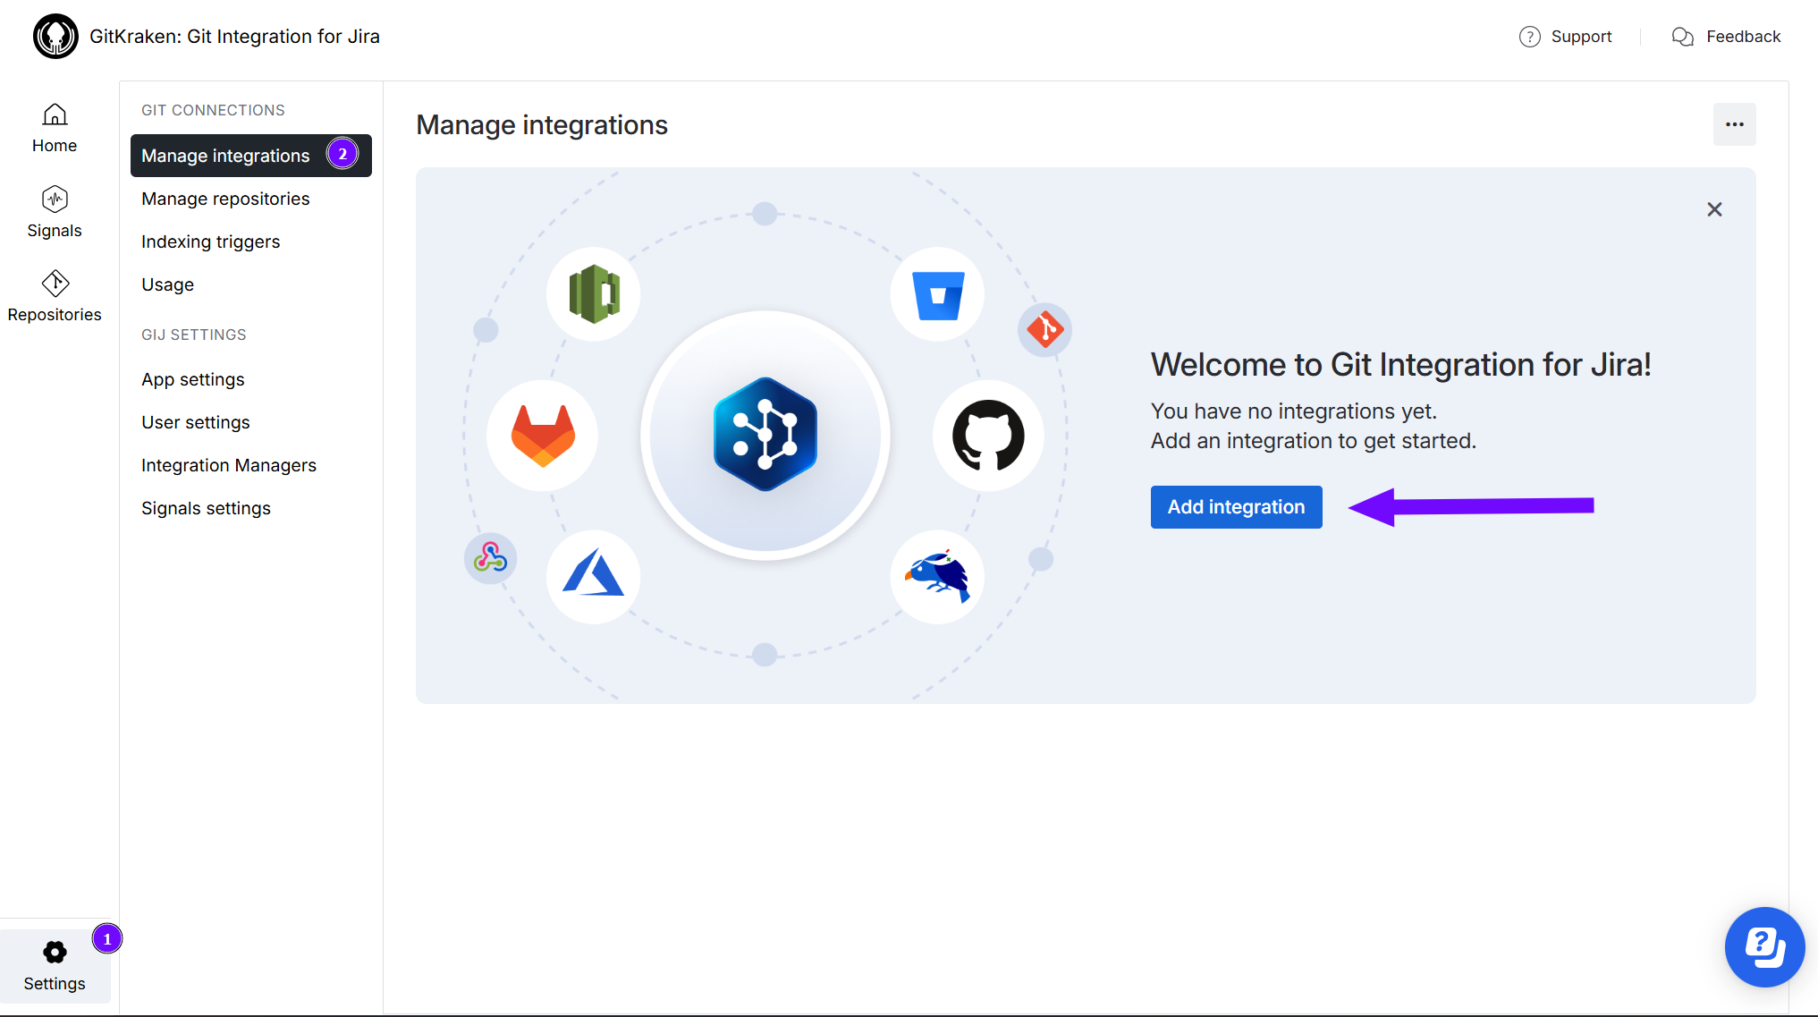Open Integration Managers settings
Viewport: 1818px width, 1017px height.
tap(229, 465)
